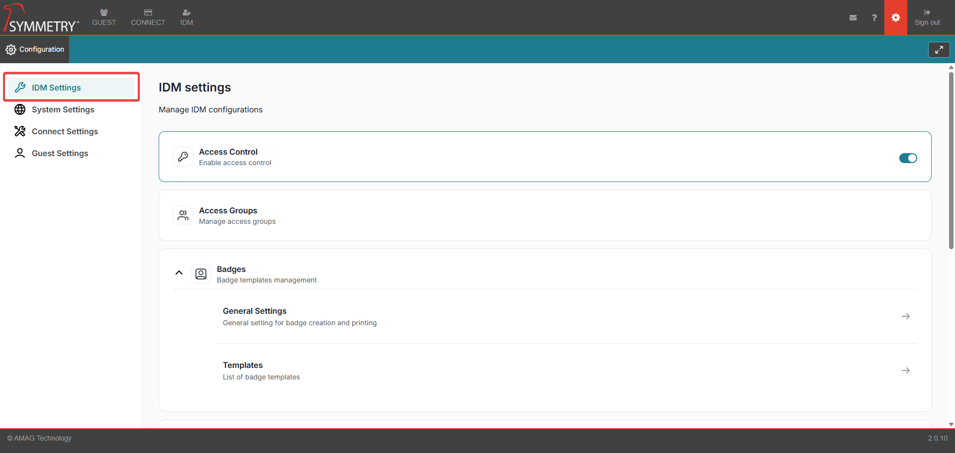Screen dimensions: 955x453
Task: Open the CONNECT menu
Action: (148, 17)
